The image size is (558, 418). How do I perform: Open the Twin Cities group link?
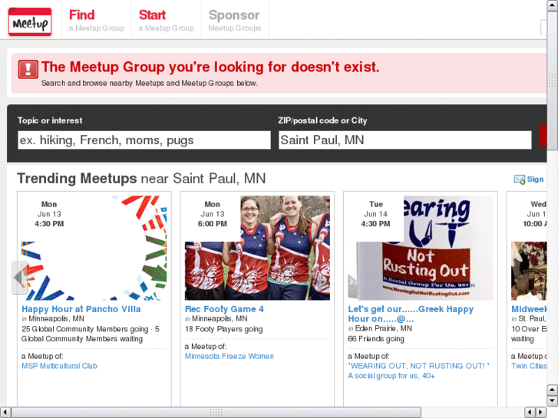click(529, 366)
